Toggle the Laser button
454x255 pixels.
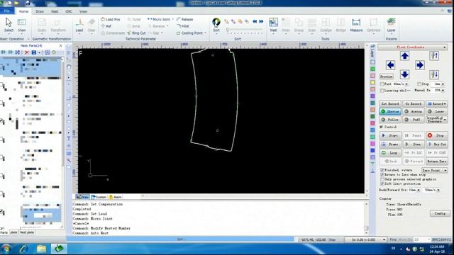437,111
